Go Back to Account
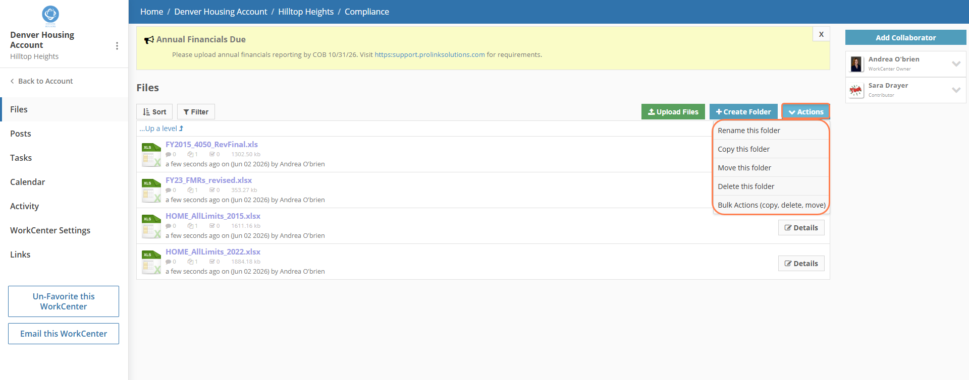Viewport: 969px width, 380px height. 41,81
